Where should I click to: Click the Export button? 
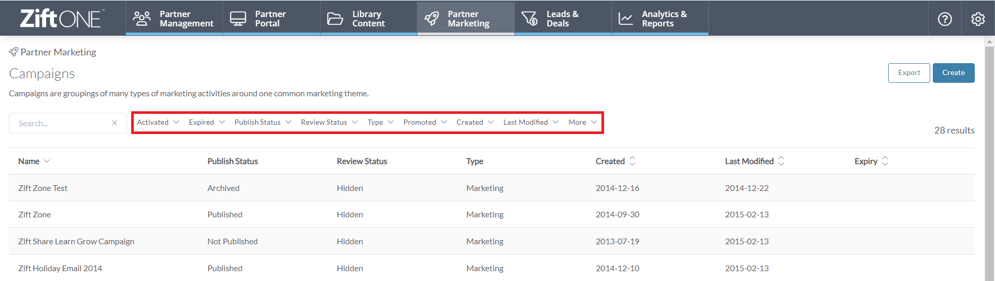point(909,73)
